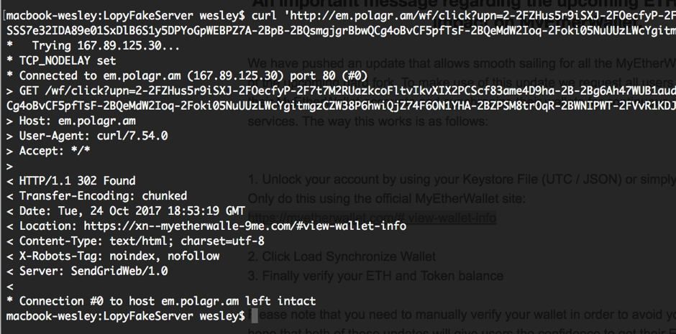Click the background myetherwallet.com view-wallet-info link
The height and width of the screenshot is (334, 676).
coord(372,218)
